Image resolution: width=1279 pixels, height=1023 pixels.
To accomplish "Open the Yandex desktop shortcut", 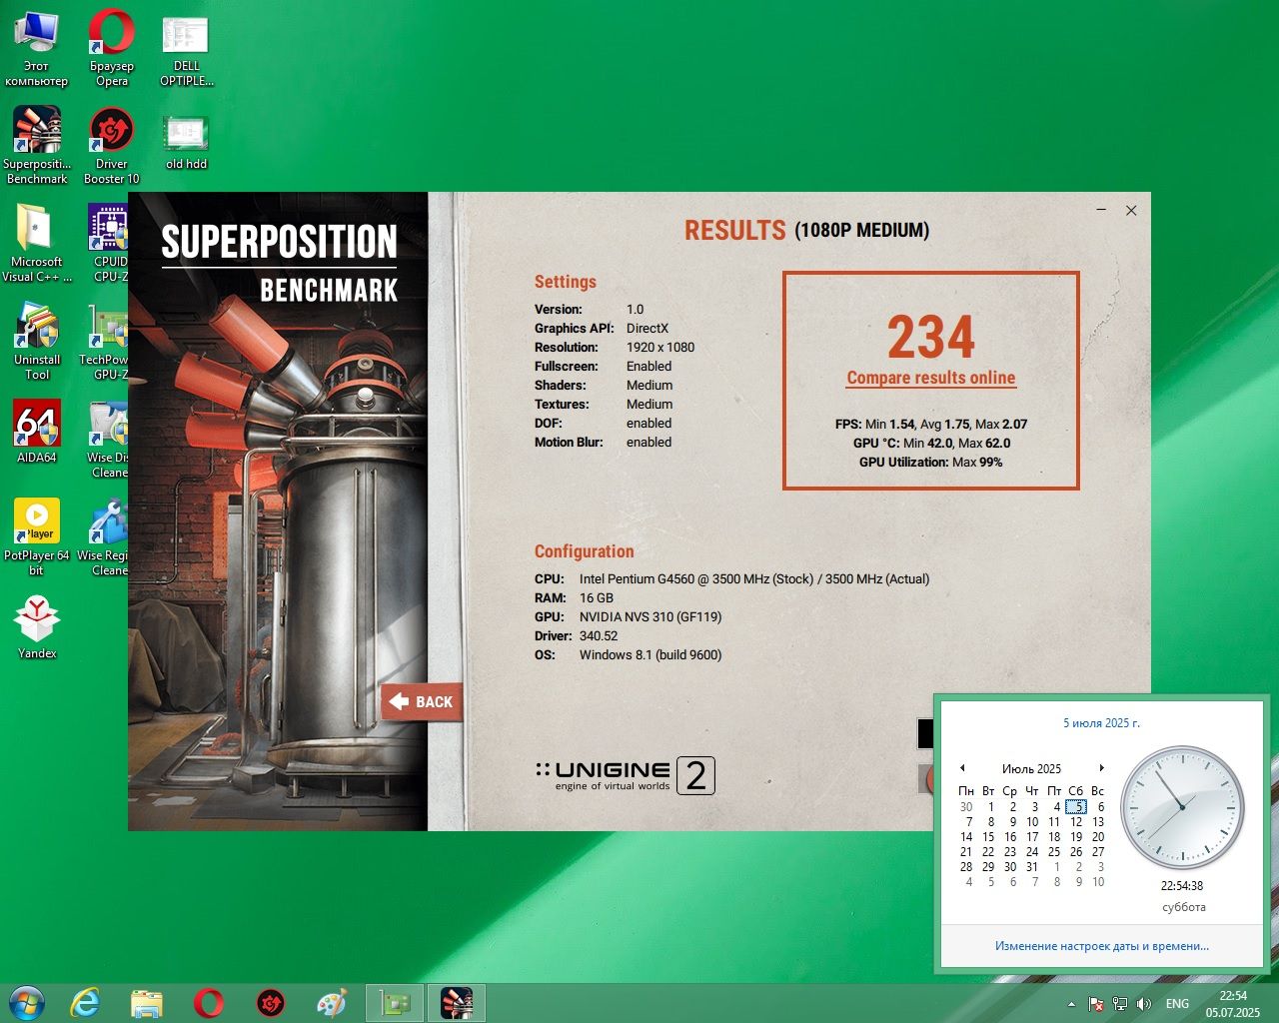I will click(x=37, y=627).
